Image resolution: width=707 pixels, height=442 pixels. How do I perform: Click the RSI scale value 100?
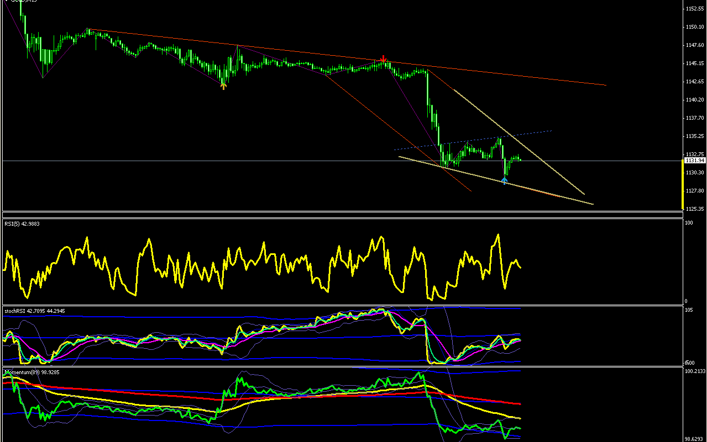tap(689, 223)
